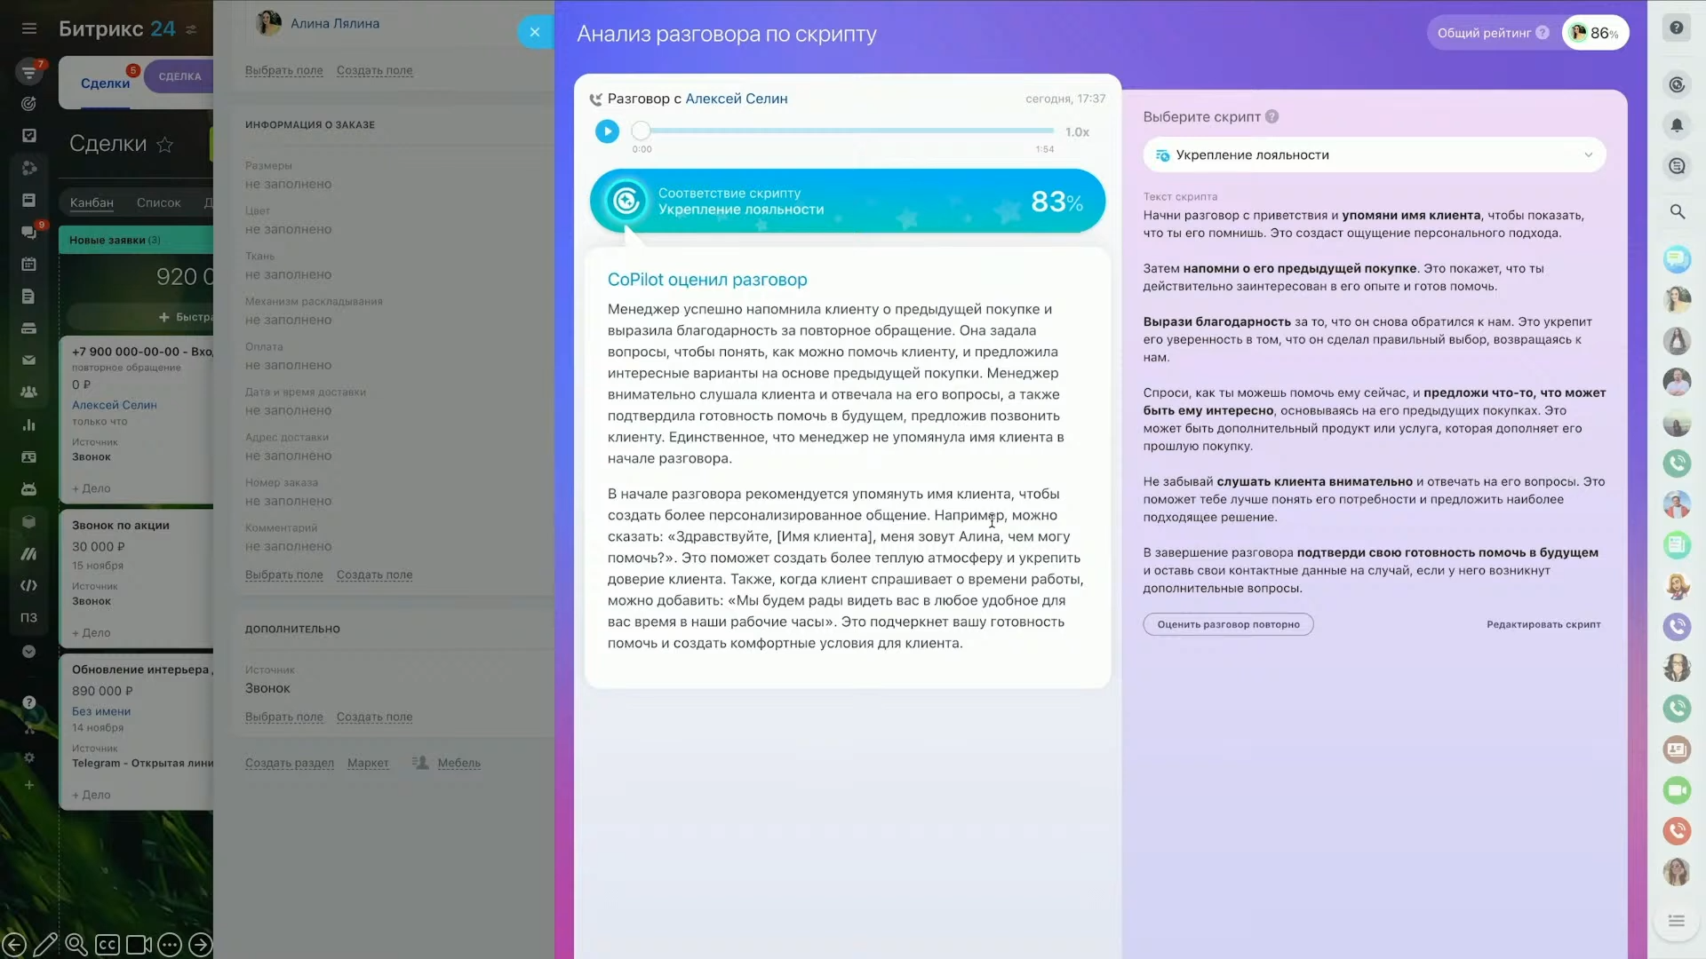Click help icon near overall rating
The image size is (1706, 959).
[1543, 33]
